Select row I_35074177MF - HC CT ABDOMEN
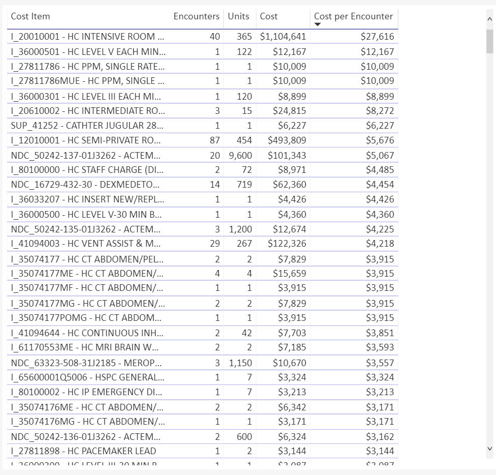The image size is (496, 475). 202,288
